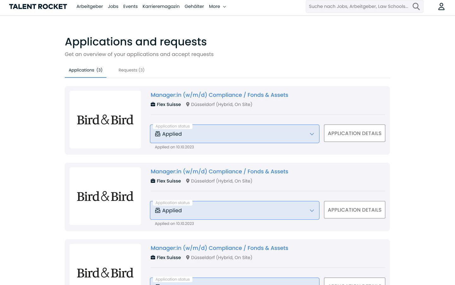Click APPLICATION DETAILS in the second card
455x285 pixels.
355,210
